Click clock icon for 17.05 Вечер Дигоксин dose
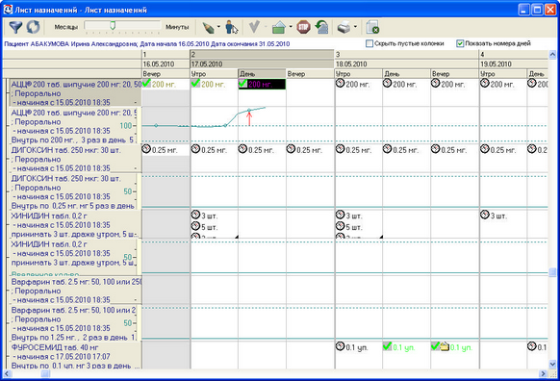560x381 pixels. click(291, 149)
